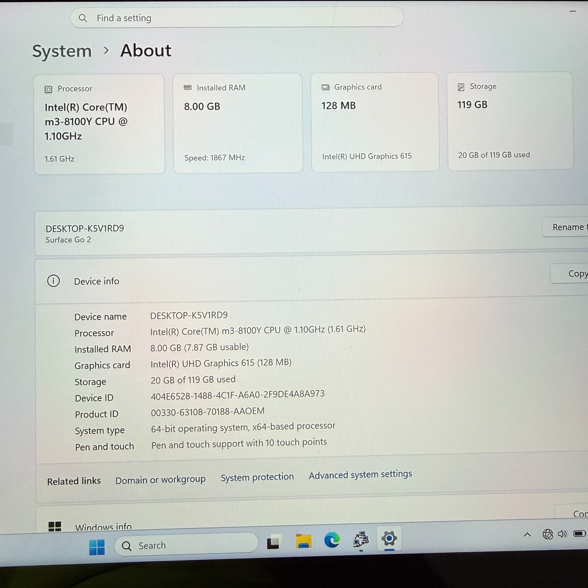The height and width of the screenshot is (588, 588).
Task: Click the network globe tray icon
Action: pyautogui.click(x=548, y=534)
